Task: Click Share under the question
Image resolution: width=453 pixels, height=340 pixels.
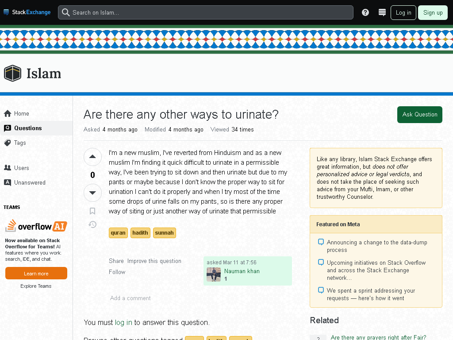Action: 116,261
